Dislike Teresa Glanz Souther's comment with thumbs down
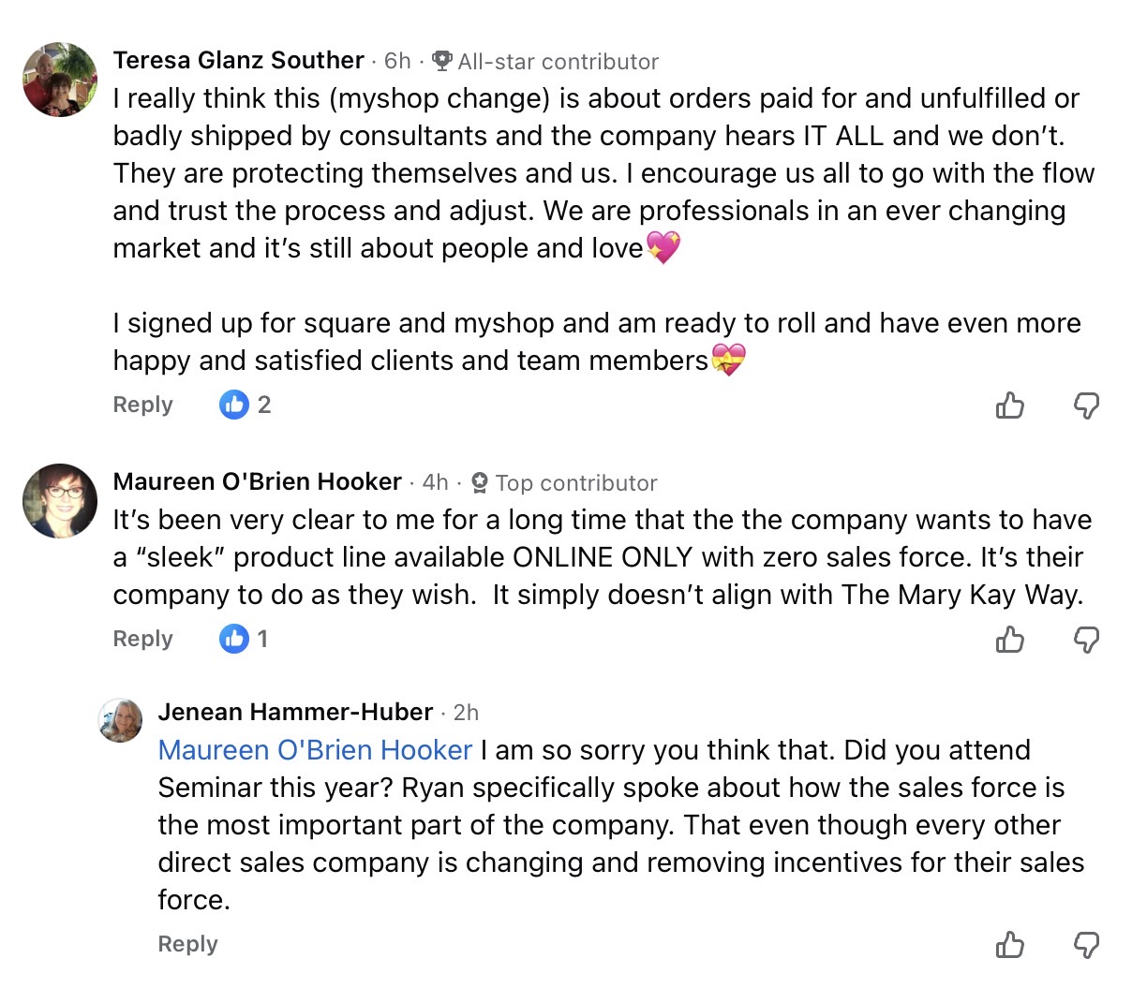Image resolution: width=1132 pixels, height=988 pixels. (1086, 406)
